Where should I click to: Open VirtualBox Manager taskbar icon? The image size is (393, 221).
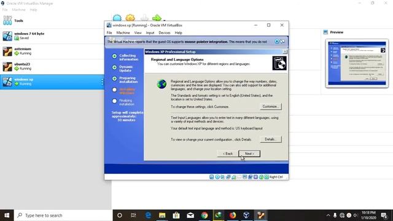247,215
